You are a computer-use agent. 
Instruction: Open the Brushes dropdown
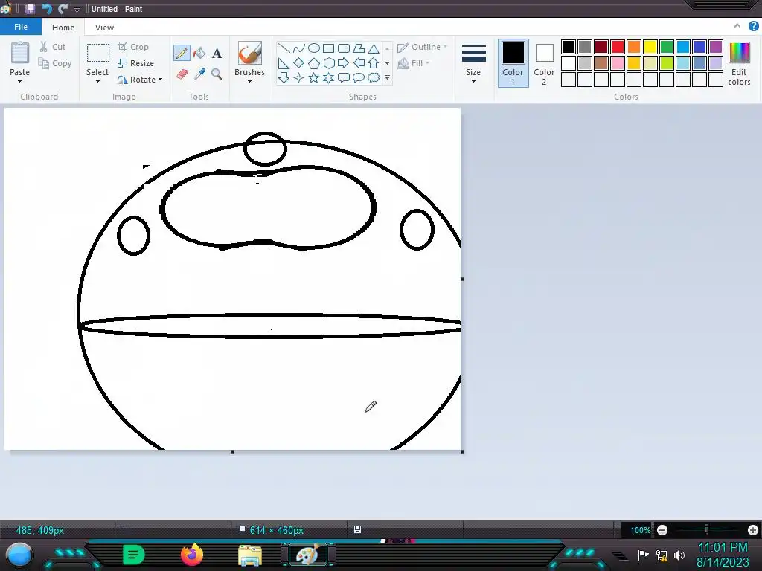(x=249, y=82)
